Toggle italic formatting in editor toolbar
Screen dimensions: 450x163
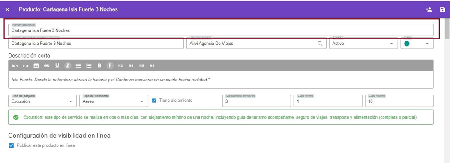click(x=68, y=65)
